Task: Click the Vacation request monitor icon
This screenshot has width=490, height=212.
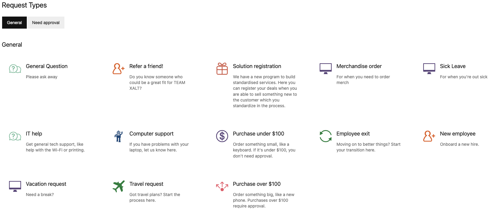Action: tap(15, 186)
